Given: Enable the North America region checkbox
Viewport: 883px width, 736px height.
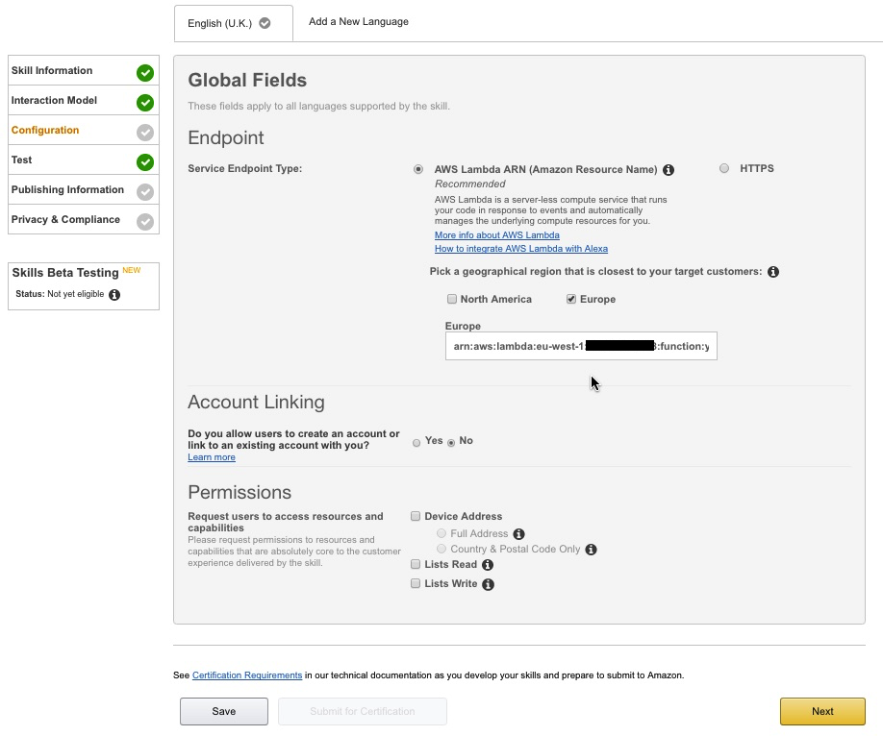Looking at the screenshot, I should pyautogui.click(x=452, y=299).
